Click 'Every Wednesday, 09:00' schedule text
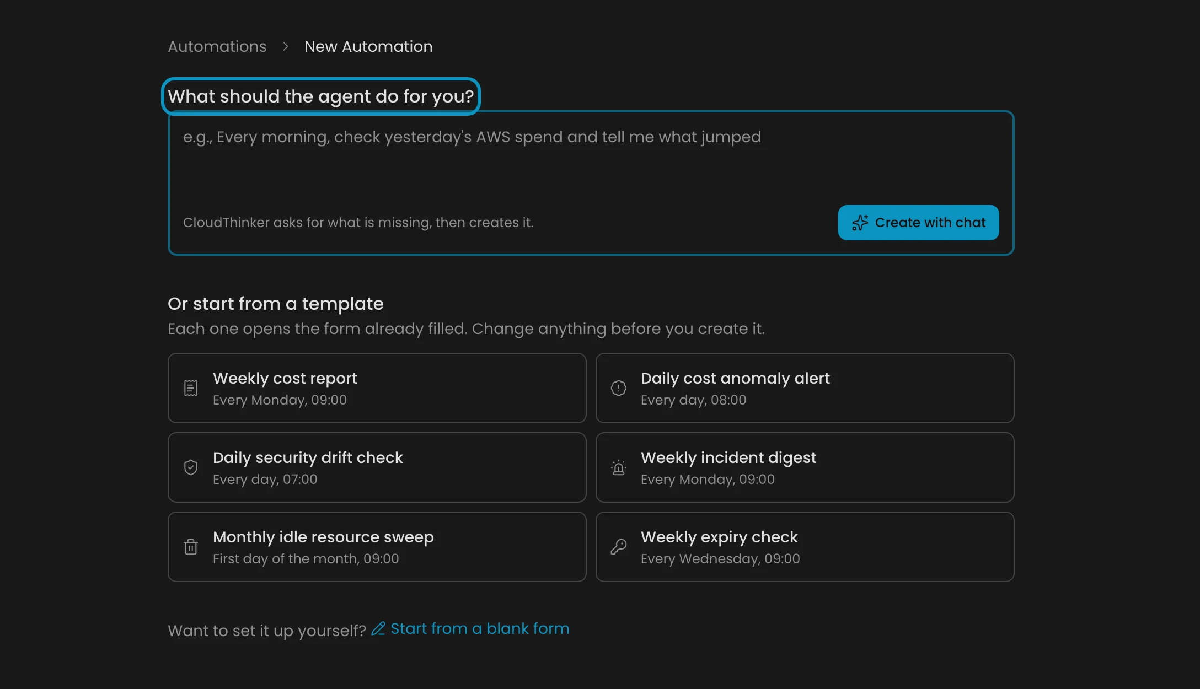Screen dimensions: 1200x689 coord(720,559)
